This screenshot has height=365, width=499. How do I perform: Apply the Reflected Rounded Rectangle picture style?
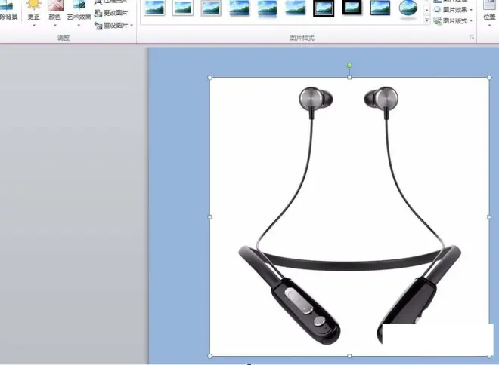point(268,8)
